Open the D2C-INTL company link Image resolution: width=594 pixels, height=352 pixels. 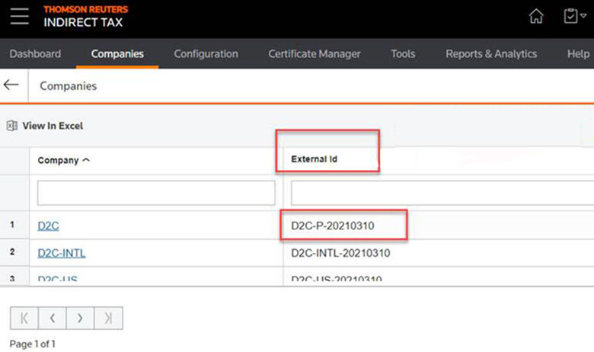point(62,253)
